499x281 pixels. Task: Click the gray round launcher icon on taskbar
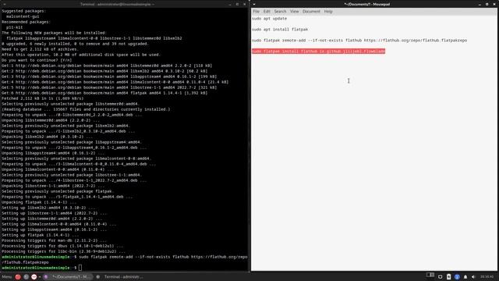point(26,277)
